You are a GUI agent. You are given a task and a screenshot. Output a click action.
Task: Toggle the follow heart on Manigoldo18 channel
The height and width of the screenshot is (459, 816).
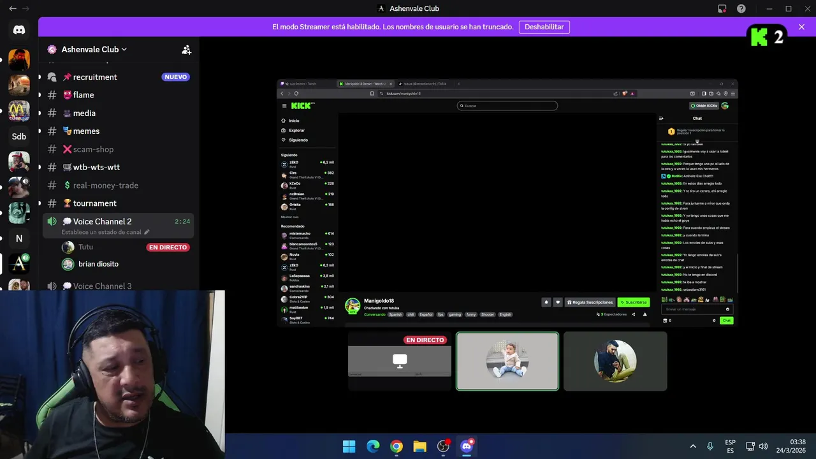click(x=558, y=302)
